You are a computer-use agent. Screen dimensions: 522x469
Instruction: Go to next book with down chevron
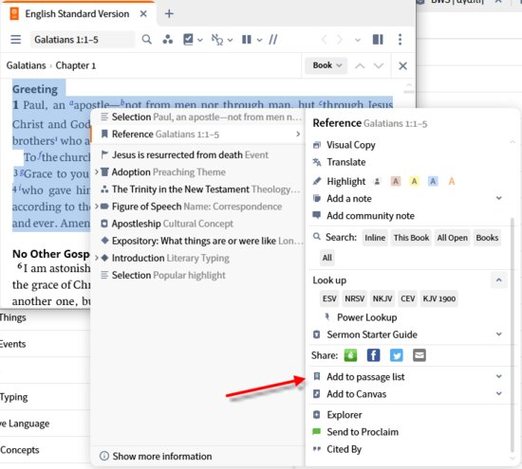(379, 65)
